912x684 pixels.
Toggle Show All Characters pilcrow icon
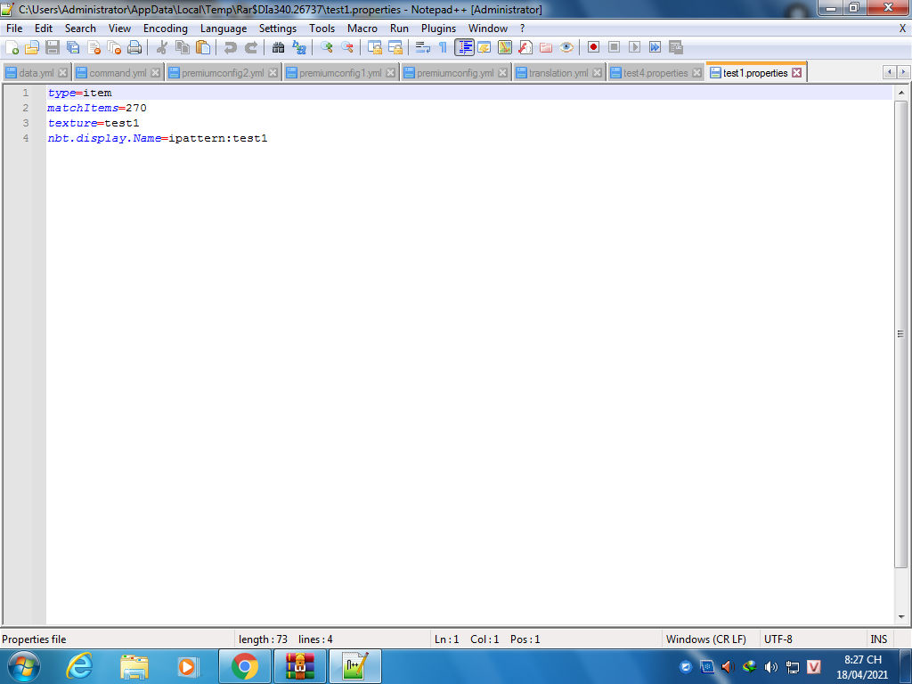(x=443, y=48)
